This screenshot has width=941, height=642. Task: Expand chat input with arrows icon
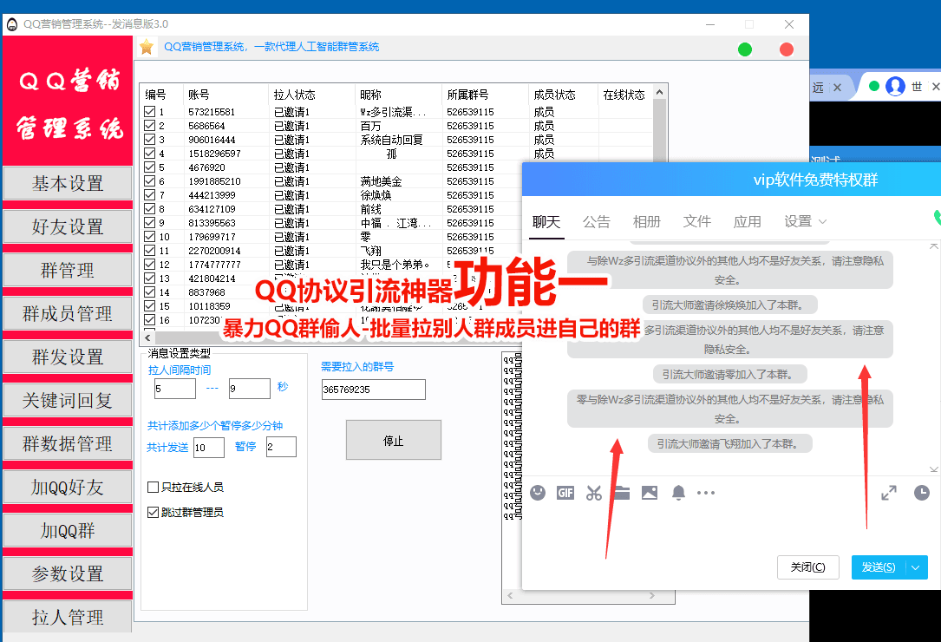click(889, 493)
